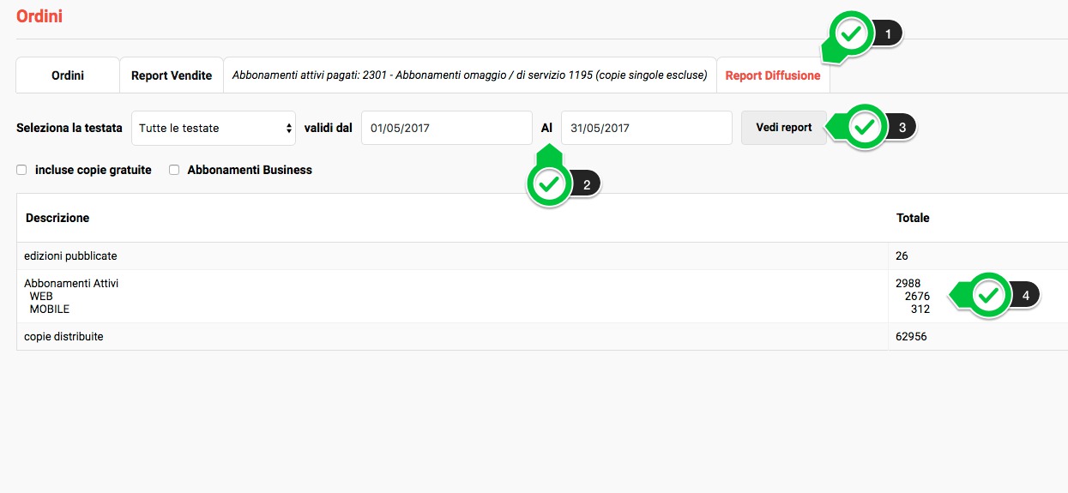The image size is (1068, 493).
Task: Click the green checkmark marker 2
Action: click(x=550, y=183)
